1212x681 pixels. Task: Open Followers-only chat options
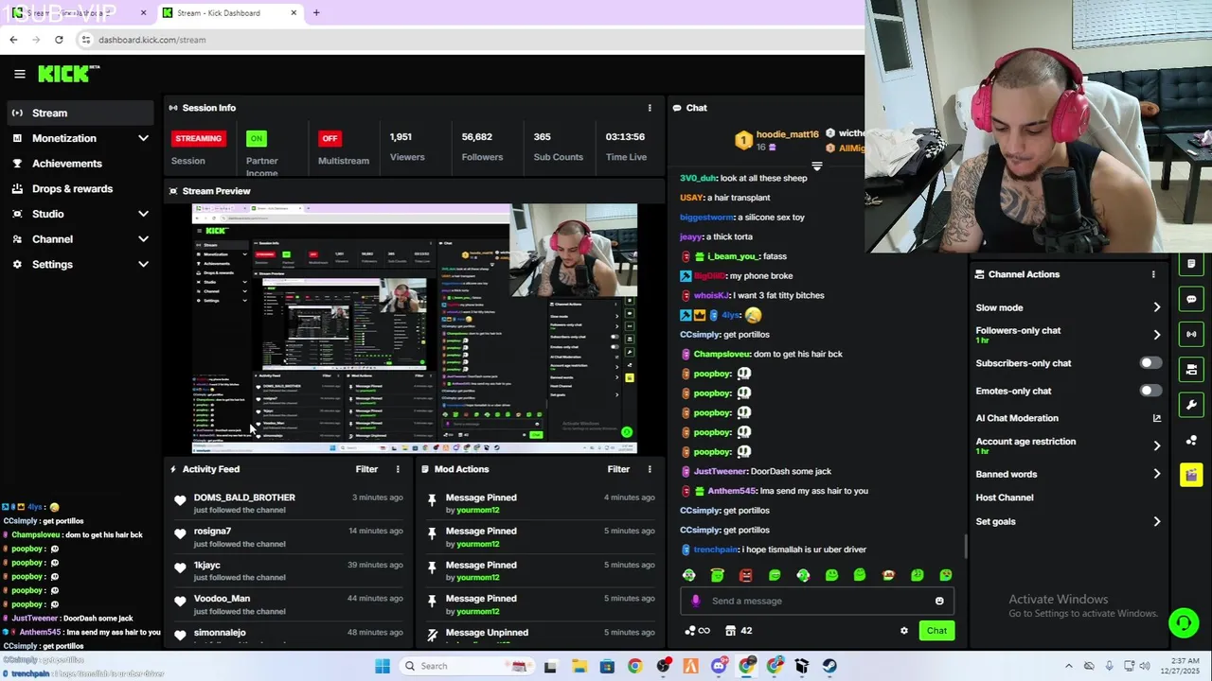pos(1068,335)
